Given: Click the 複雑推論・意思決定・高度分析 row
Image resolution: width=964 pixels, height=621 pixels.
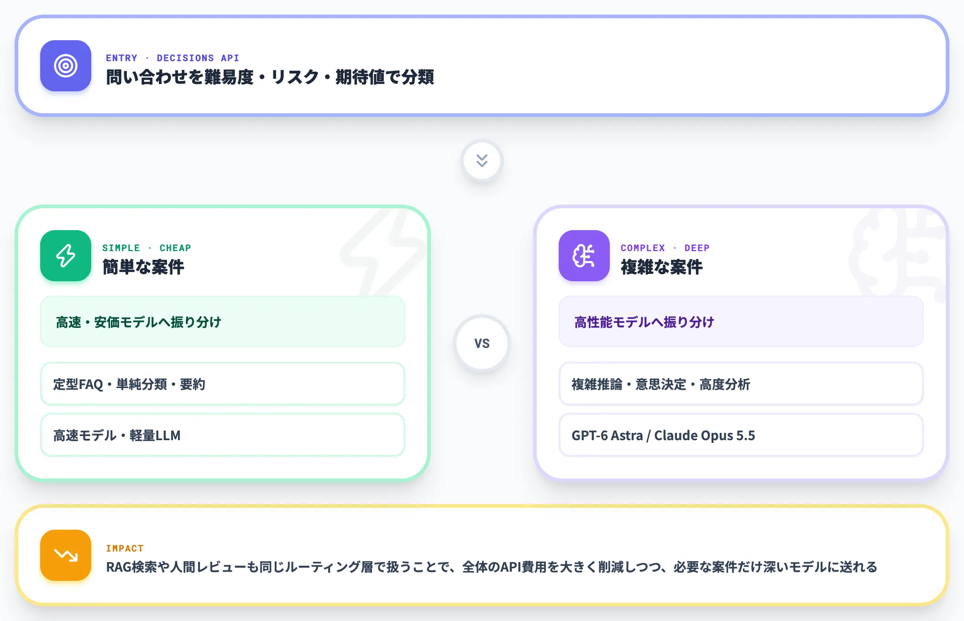Looking at the screenshot, I should pyautogui.click(x=741, y=384).
